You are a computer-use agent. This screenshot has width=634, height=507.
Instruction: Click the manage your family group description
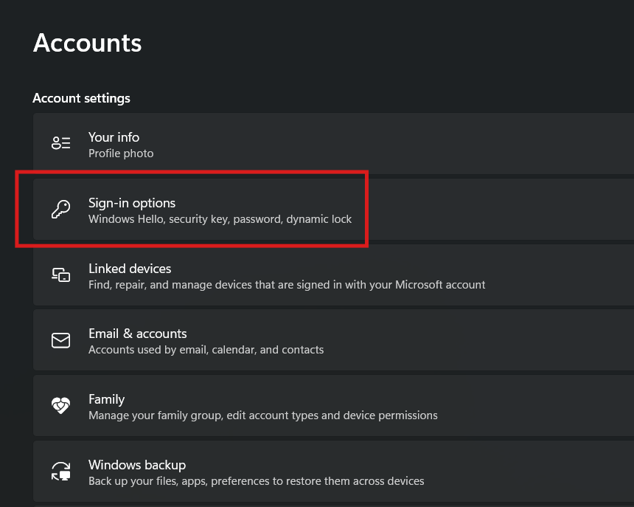(x=262, y=415)
